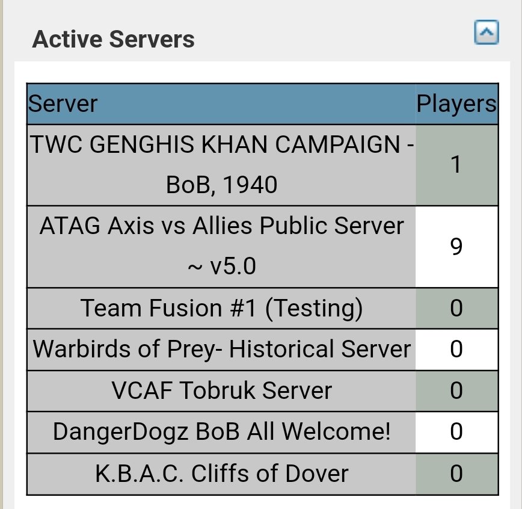Select Team Fusion #1 (Testing) server
Image resolution: width=522 pixels, height=509 pixels.
(x=221, y=308)
